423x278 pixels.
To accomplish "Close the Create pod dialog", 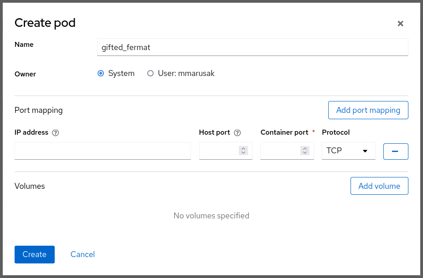I will [400, 24].
